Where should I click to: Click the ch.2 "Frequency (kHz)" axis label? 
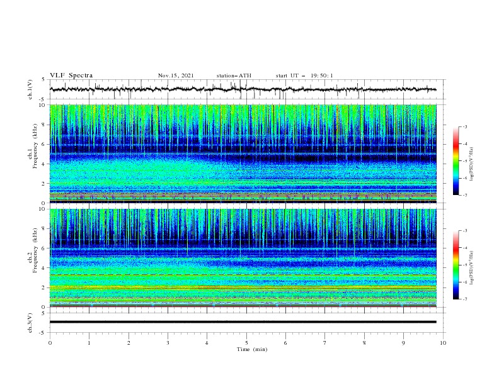tap(35, 250)
